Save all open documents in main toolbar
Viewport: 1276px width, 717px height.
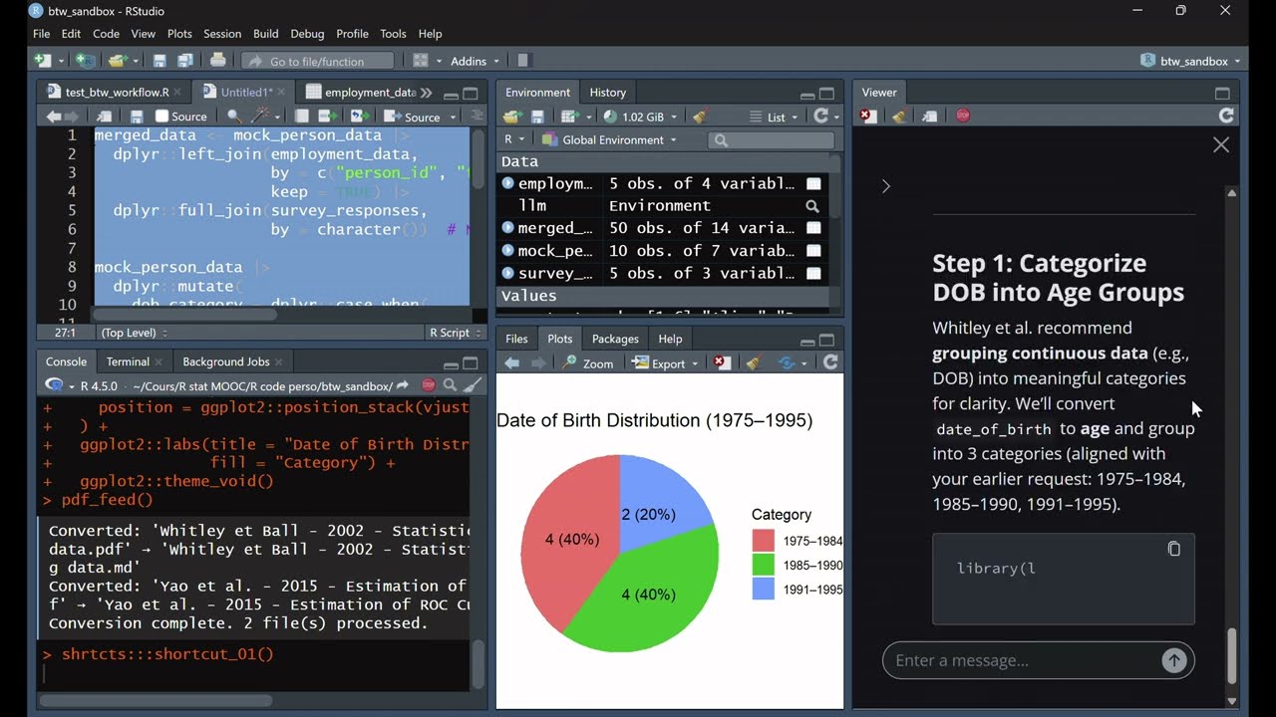(185, 61)
